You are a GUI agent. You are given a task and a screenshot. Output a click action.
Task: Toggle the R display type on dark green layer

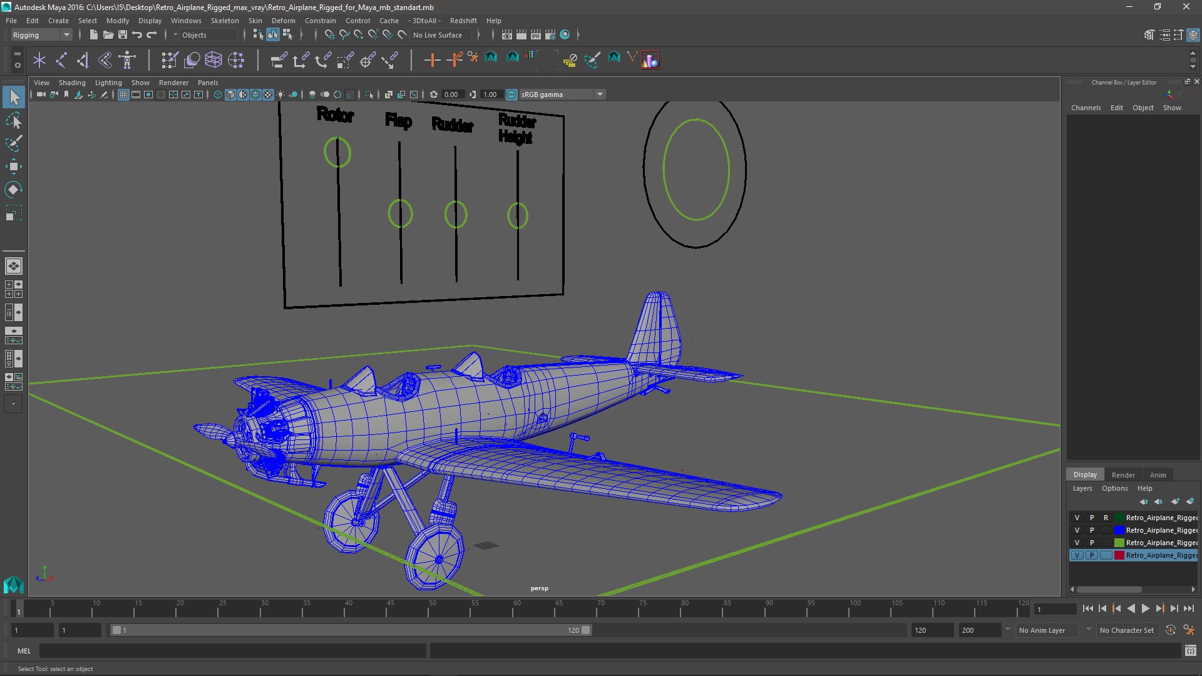pos(1106,518)
